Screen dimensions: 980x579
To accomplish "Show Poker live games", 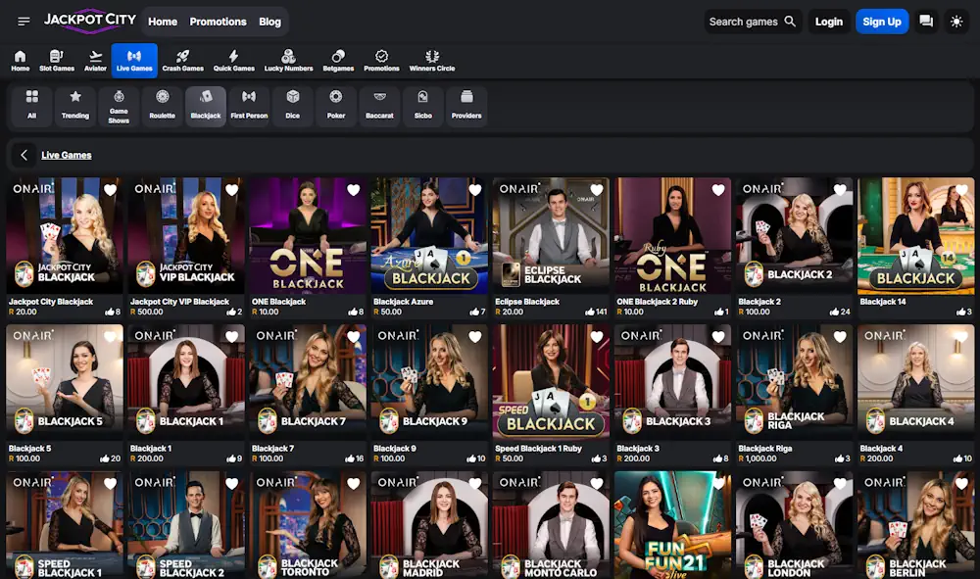I will click(336, 106).
